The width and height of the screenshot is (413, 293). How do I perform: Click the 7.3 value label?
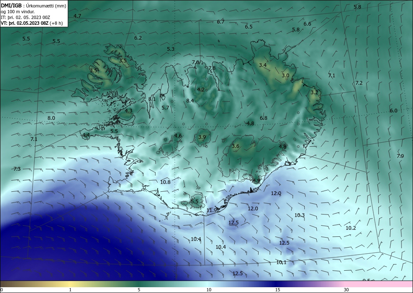(x=17, y=169)
